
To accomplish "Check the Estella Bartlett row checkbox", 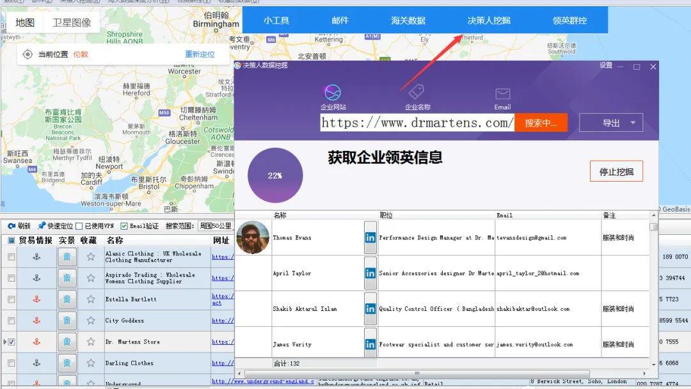I will coord(11,299).
